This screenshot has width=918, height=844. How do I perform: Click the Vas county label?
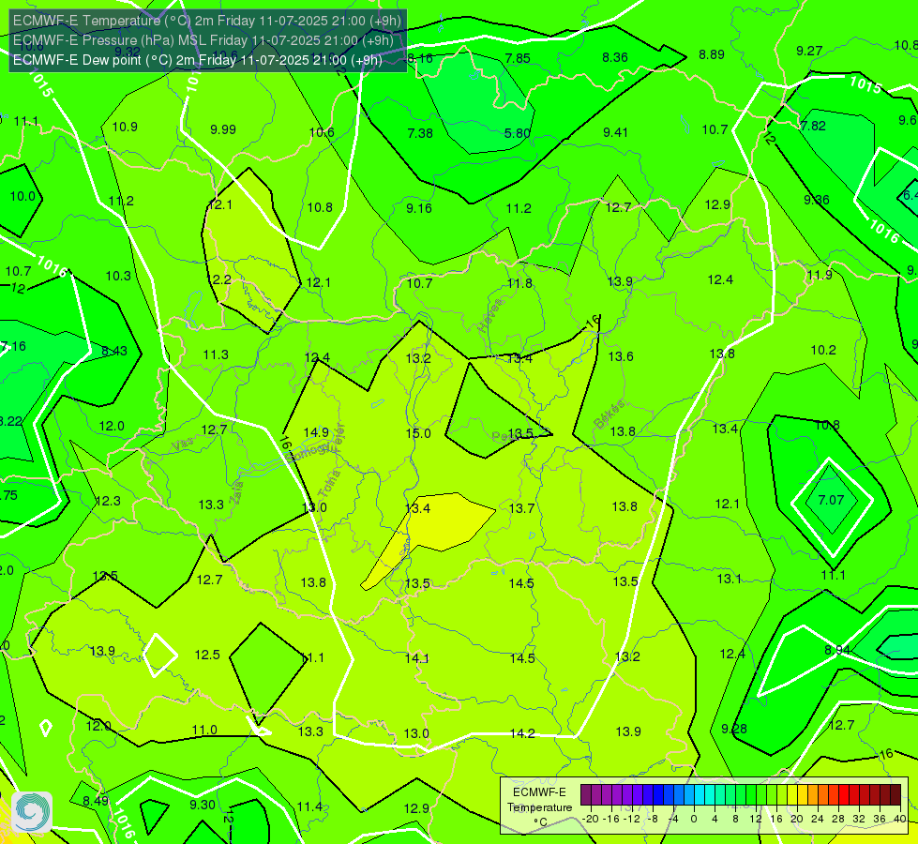183,445
